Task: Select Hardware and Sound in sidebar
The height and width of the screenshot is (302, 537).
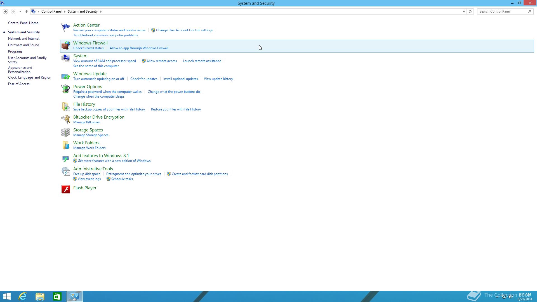Action: 23,45
